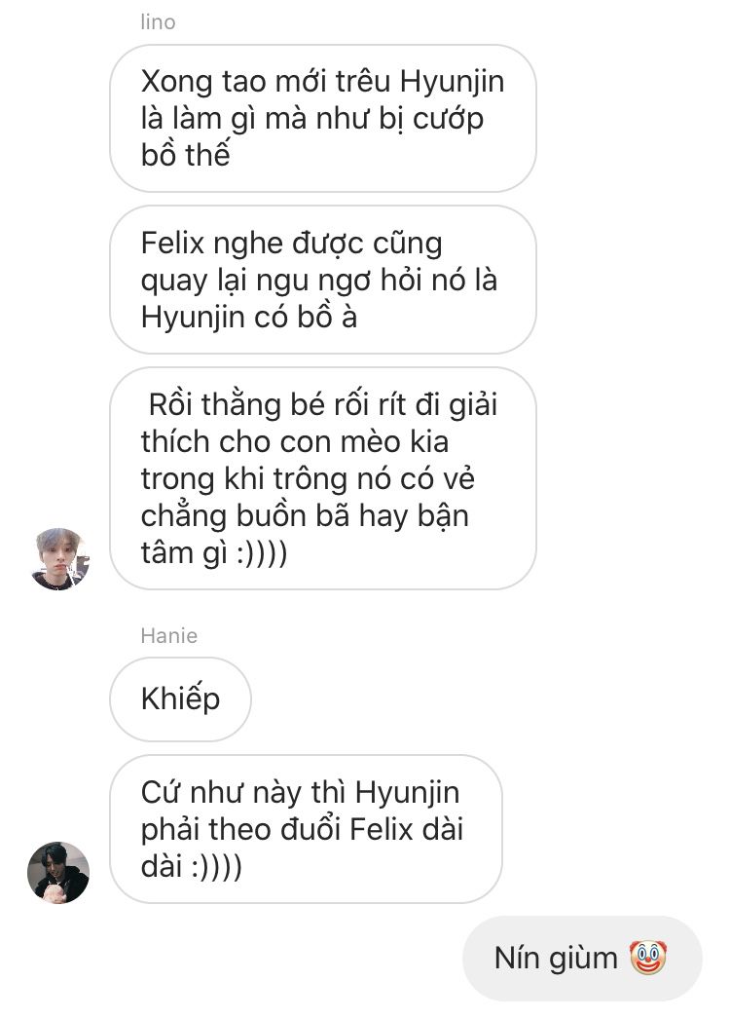
Task: Tap 'con mèo kia' text in third bubble
Action: pyautogui.click(x=366, y=442)
